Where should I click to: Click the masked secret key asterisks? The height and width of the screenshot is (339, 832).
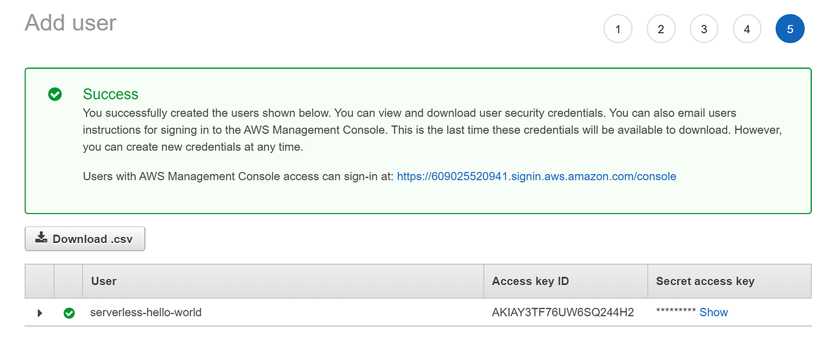pos(676,312)
